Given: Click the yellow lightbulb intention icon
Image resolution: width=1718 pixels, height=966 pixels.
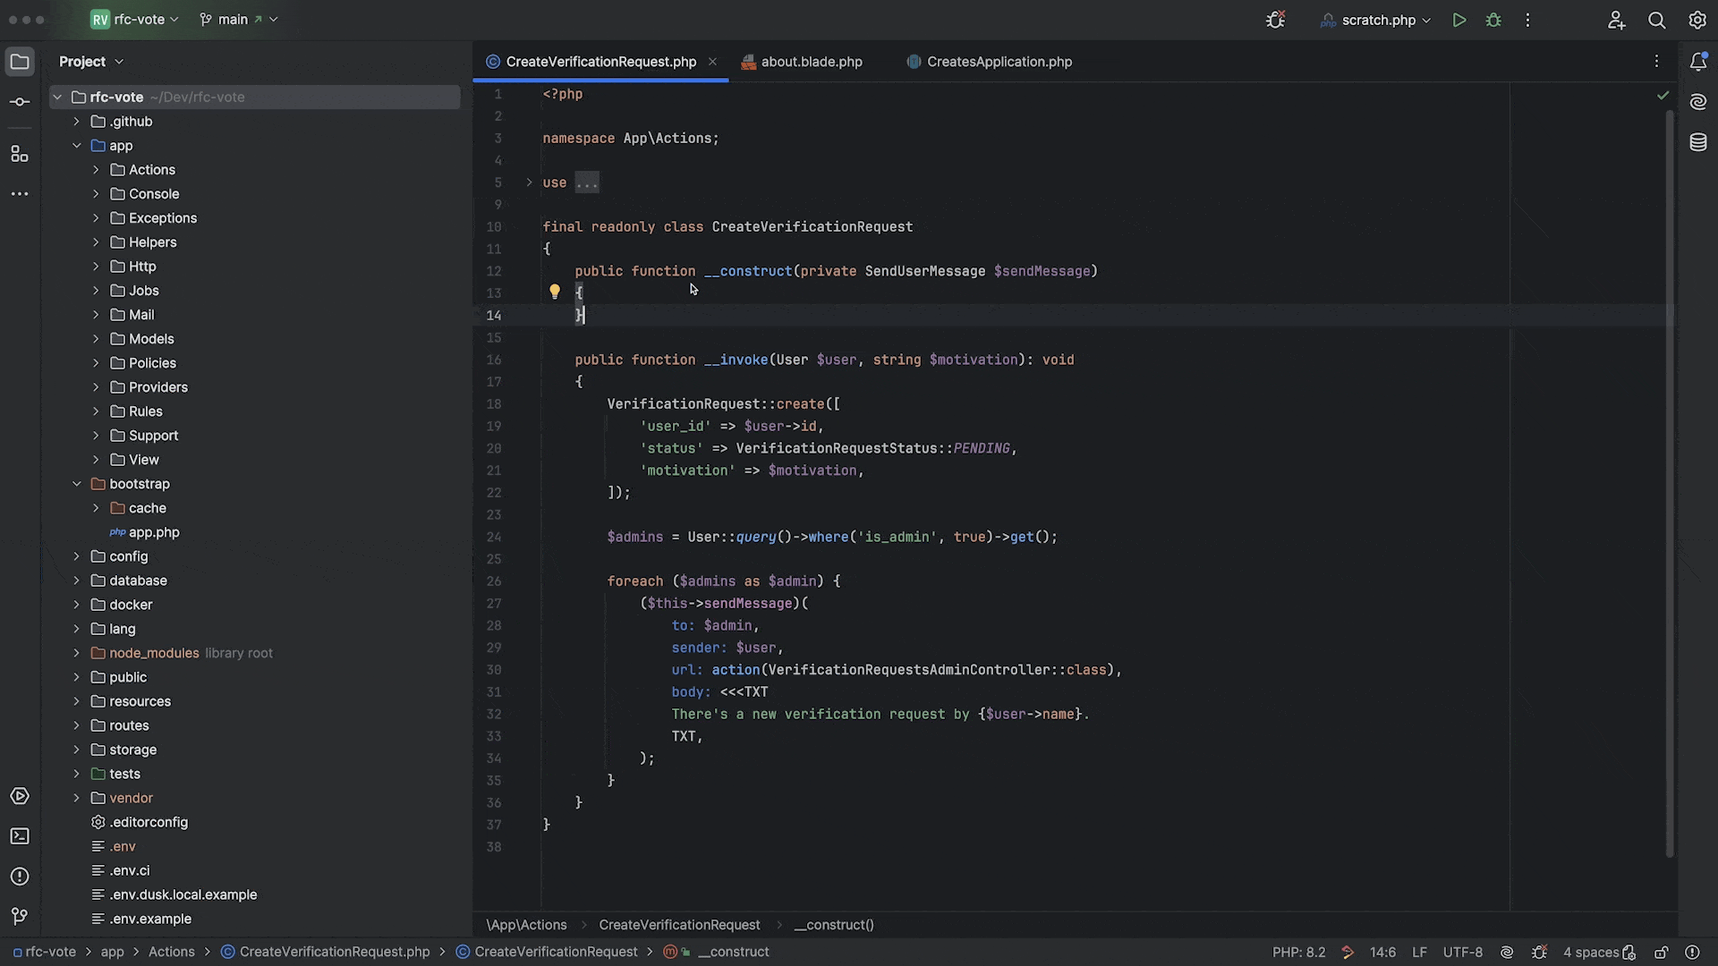Looking at the screenshot, I should [555, 292].
